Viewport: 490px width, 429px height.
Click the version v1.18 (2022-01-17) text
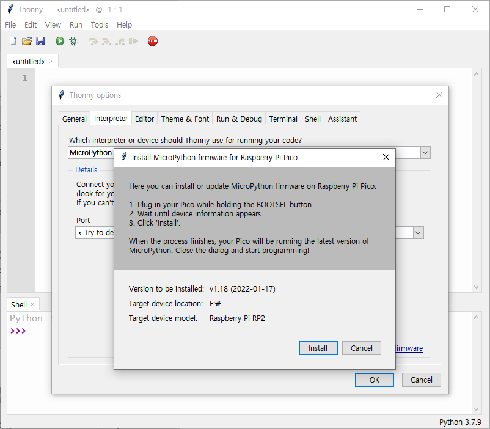242,288
